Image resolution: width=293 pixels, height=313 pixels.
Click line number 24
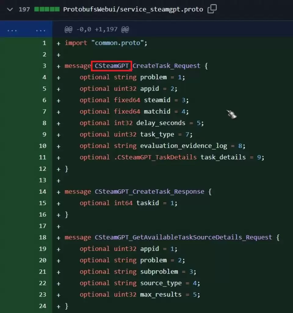tap(43, 306)
